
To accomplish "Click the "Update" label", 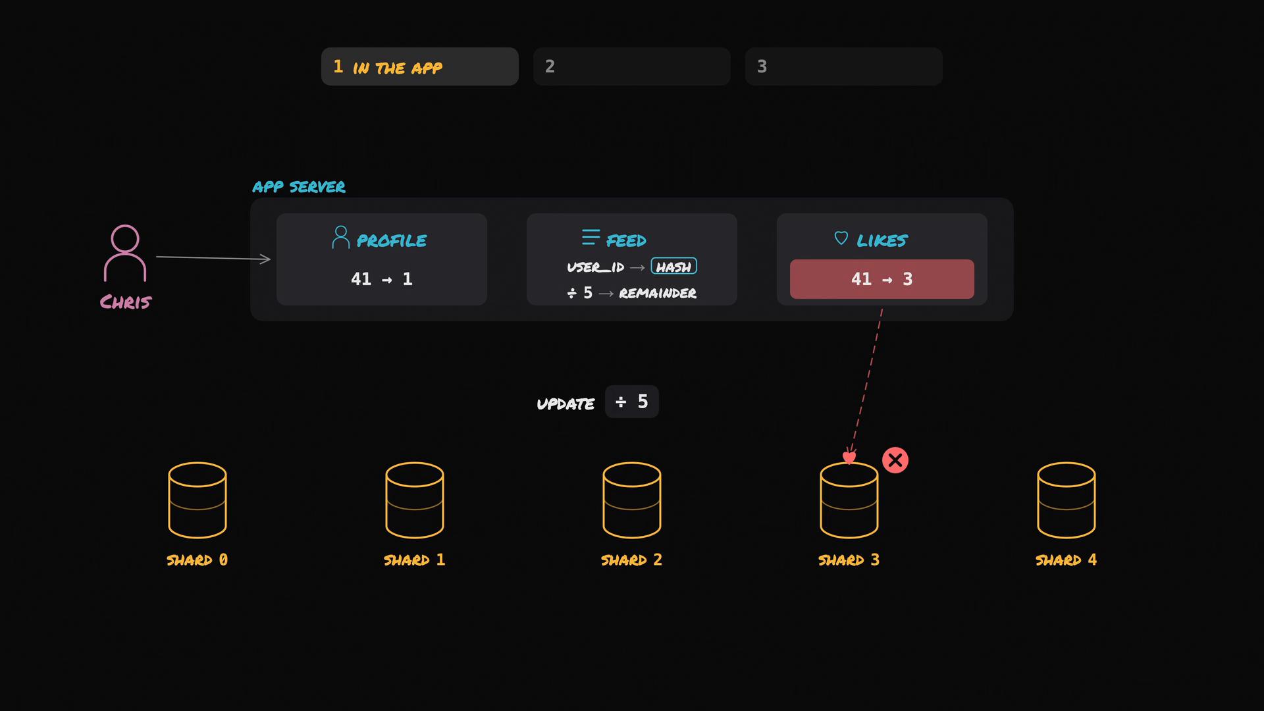I will pyautogui.click(x=566, y=404).
